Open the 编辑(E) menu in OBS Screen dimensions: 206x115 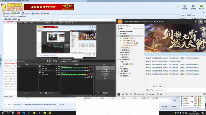pyautogui.click(x=26, y=23)
